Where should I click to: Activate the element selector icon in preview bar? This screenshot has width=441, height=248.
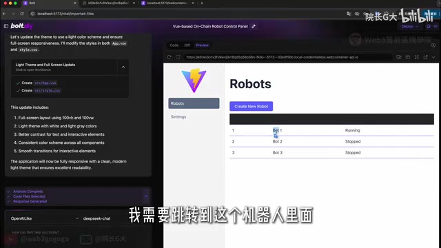tap(178, 57)
